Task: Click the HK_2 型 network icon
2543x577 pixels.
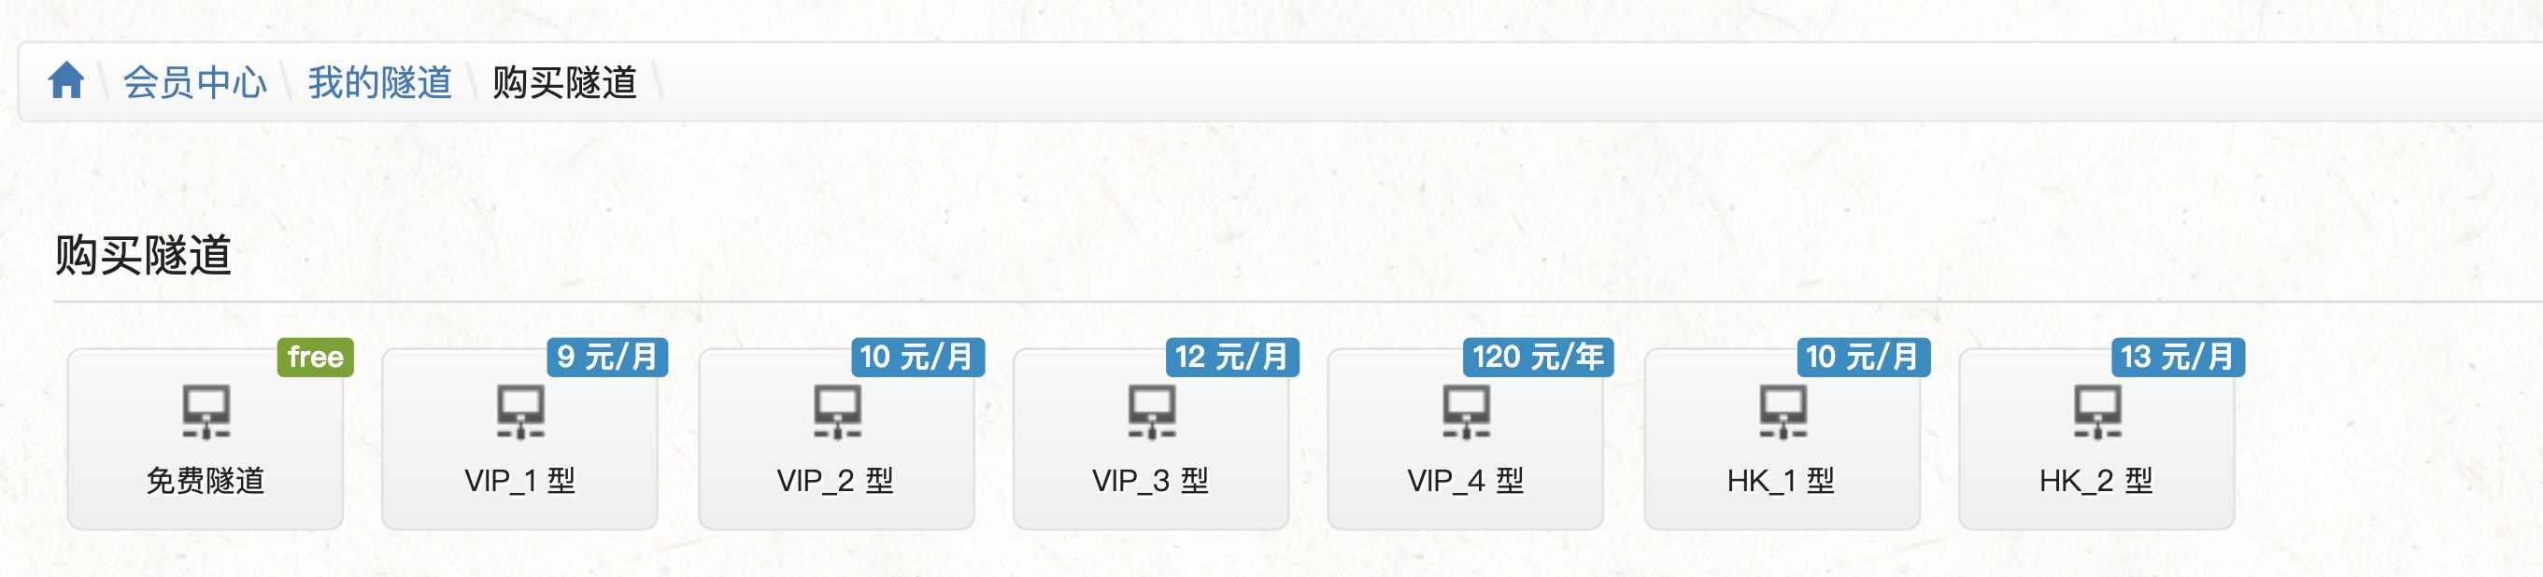Action: [2096, 412]
